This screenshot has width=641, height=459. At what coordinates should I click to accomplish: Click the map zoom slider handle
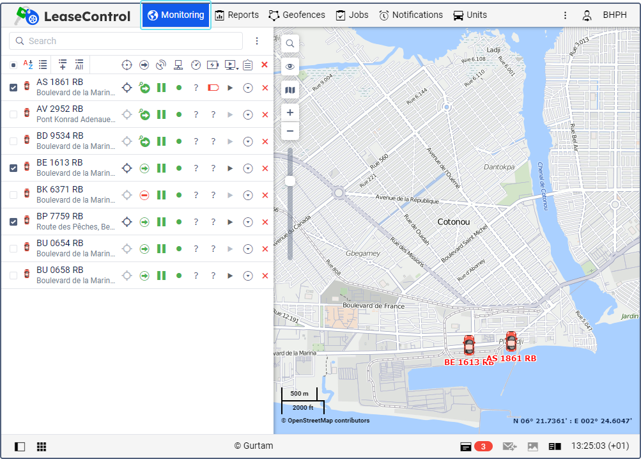[x=290, y=181]
